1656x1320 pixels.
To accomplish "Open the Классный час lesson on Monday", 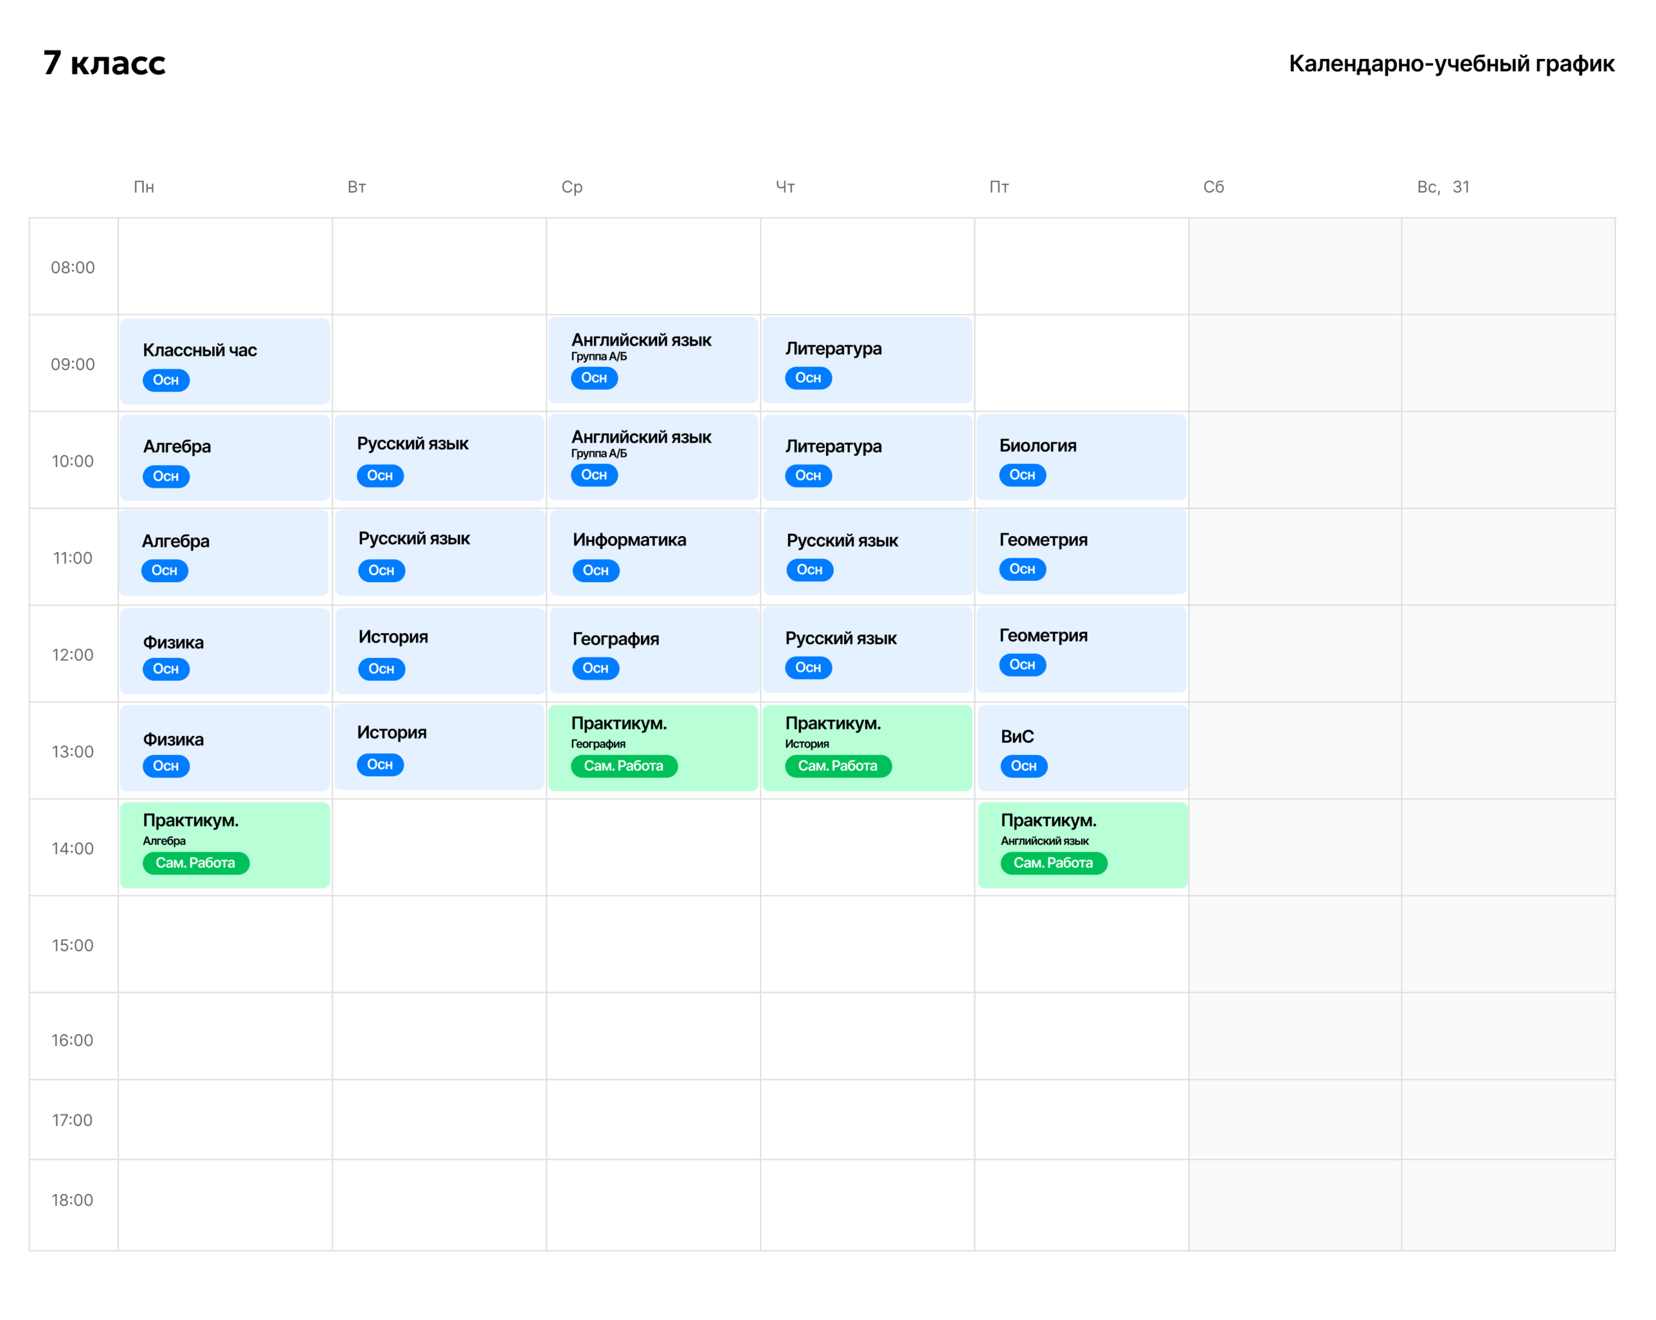I will tap(225, 361).
